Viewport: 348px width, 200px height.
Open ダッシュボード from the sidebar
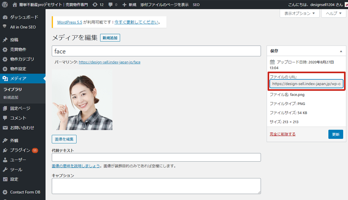(x=24, y=17)
